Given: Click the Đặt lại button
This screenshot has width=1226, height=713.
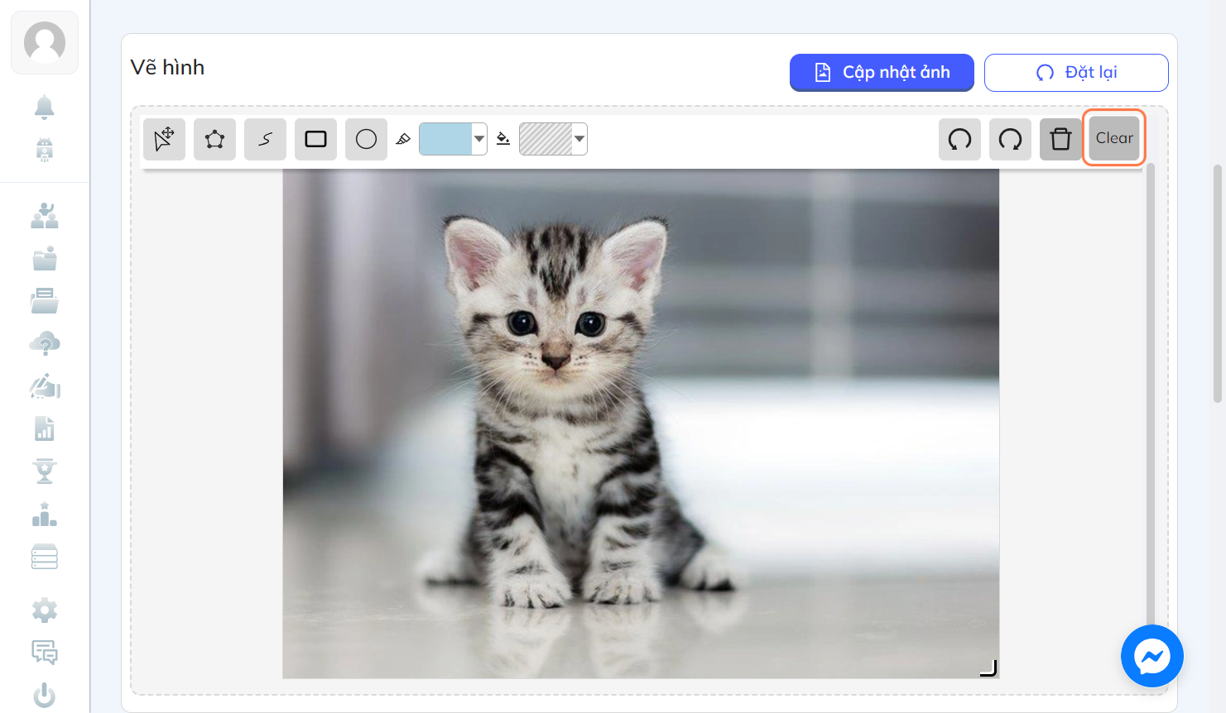Looking at the screenshot, I should (1076, 73).
